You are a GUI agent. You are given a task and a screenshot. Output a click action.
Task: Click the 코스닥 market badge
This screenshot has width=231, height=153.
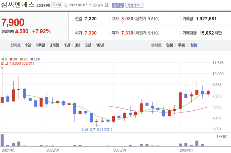[57, 5]
